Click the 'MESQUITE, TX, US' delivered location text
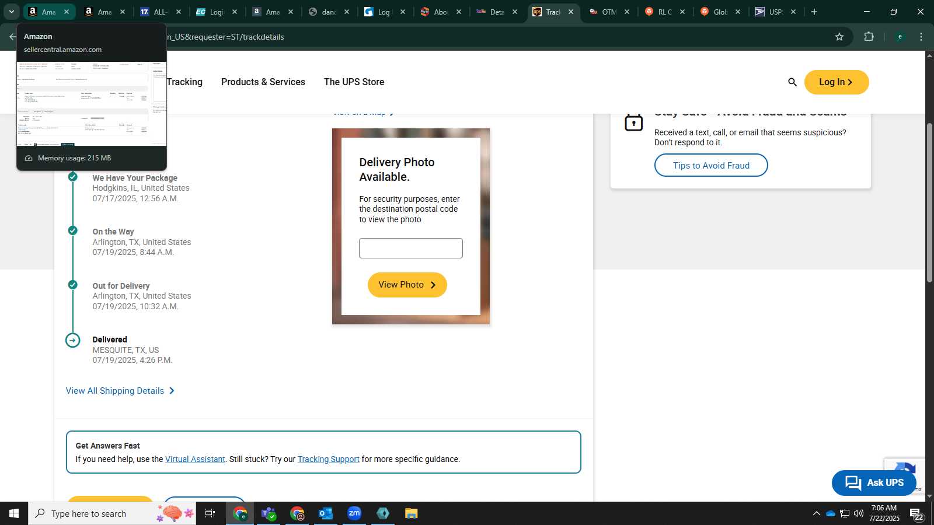934x525 pixels. (126, 351)
